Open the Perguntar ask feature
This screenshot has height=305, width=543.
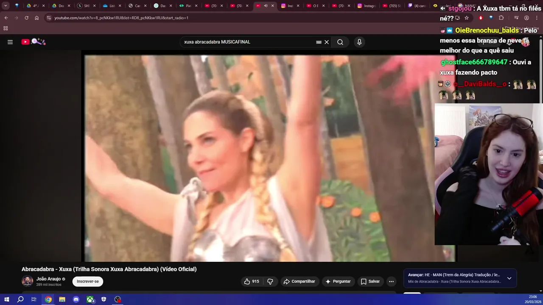[338, 281]
